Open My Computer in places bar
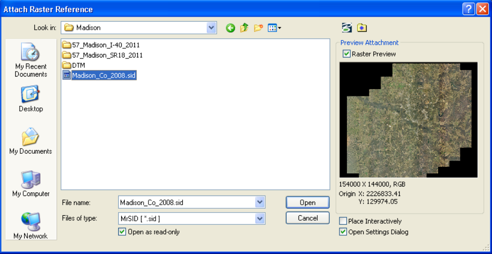492x254 pixels. click(x=30, y=183)
